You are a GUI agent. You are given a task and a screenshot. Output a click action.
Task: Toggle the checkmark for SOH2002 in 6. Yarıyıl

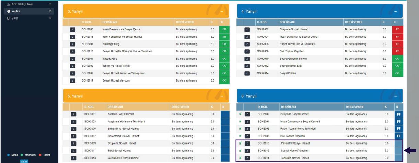[240, 114]
